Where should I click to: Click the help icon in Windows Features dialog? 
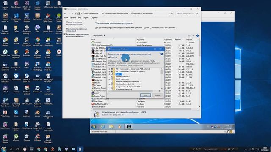click(x=162, y=54)
